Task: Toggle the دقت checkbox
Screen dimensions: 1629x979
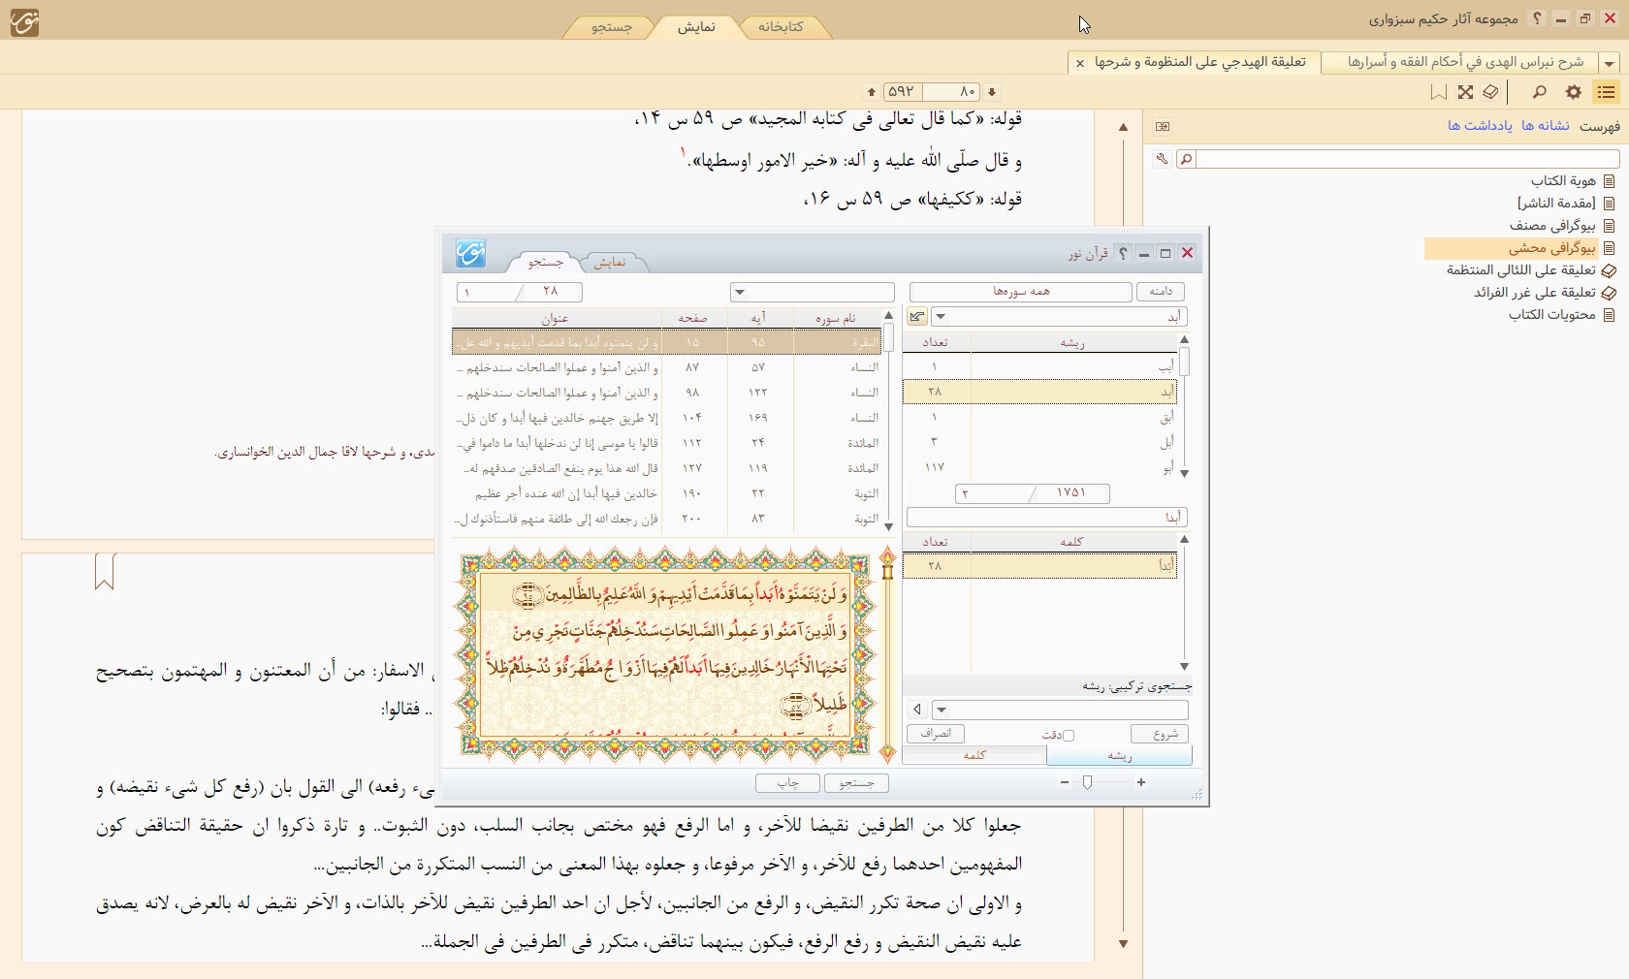Action: point(1069,736)
